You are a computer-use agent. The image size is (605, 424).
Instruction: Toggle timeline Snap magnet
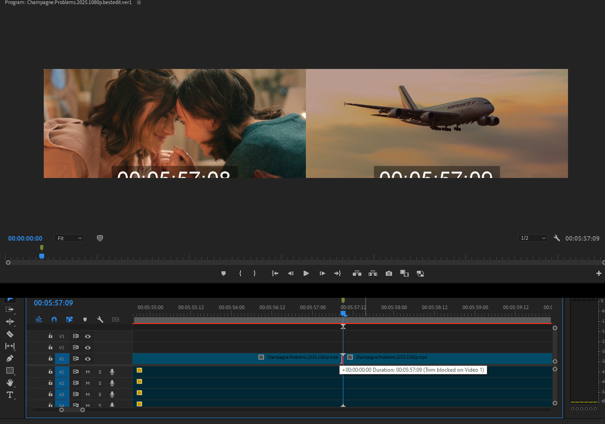point(54,319)
